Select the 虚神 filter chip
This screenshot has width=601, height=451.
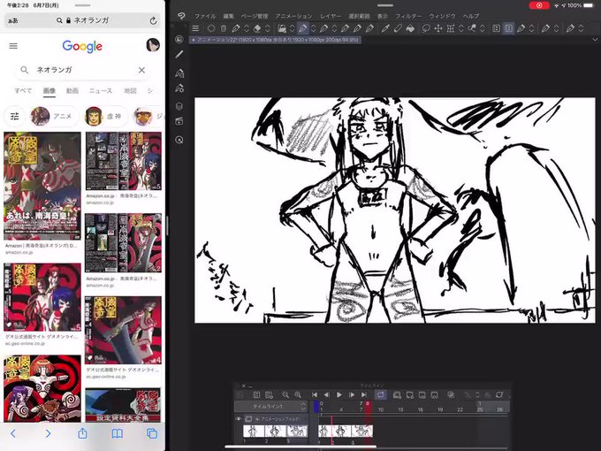[105, 116]
